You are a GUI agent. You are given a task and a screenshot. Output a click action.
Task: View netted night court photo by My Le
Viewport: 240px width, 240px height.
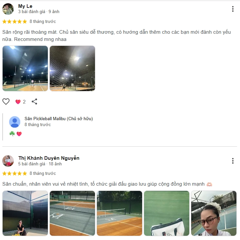click(x=72, y=68)
